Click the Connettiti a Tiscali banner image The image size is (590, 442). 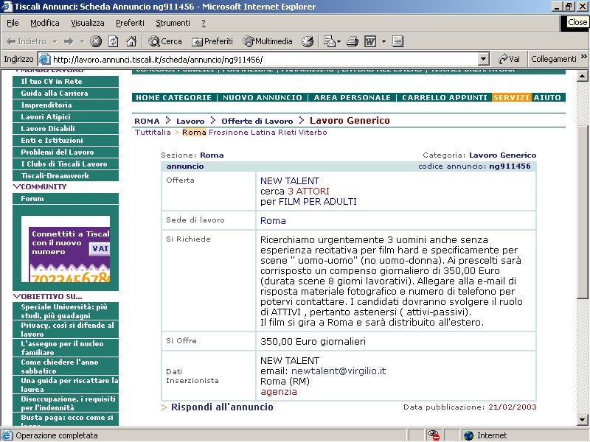[66, 249]
